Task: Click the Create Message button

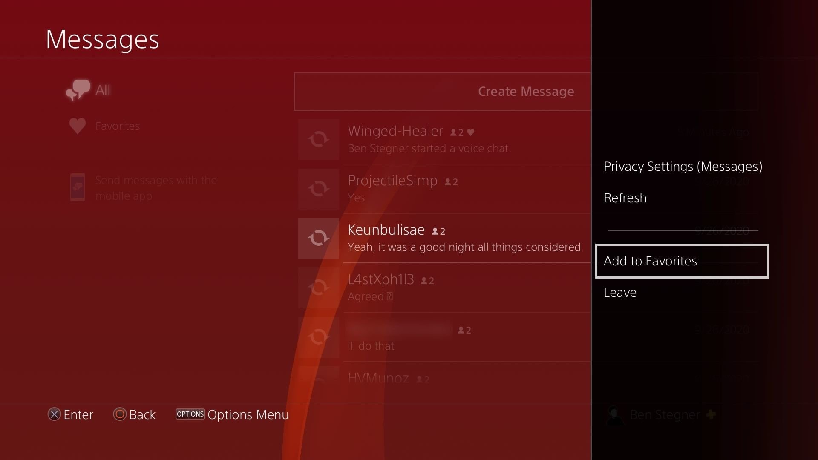Action: click(443, 92)
